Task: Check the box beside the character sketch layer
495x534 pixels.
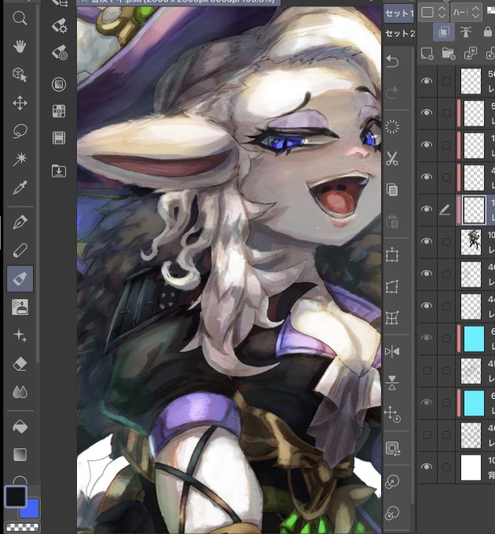Action: pyautogui.click(x=446, y=242)
